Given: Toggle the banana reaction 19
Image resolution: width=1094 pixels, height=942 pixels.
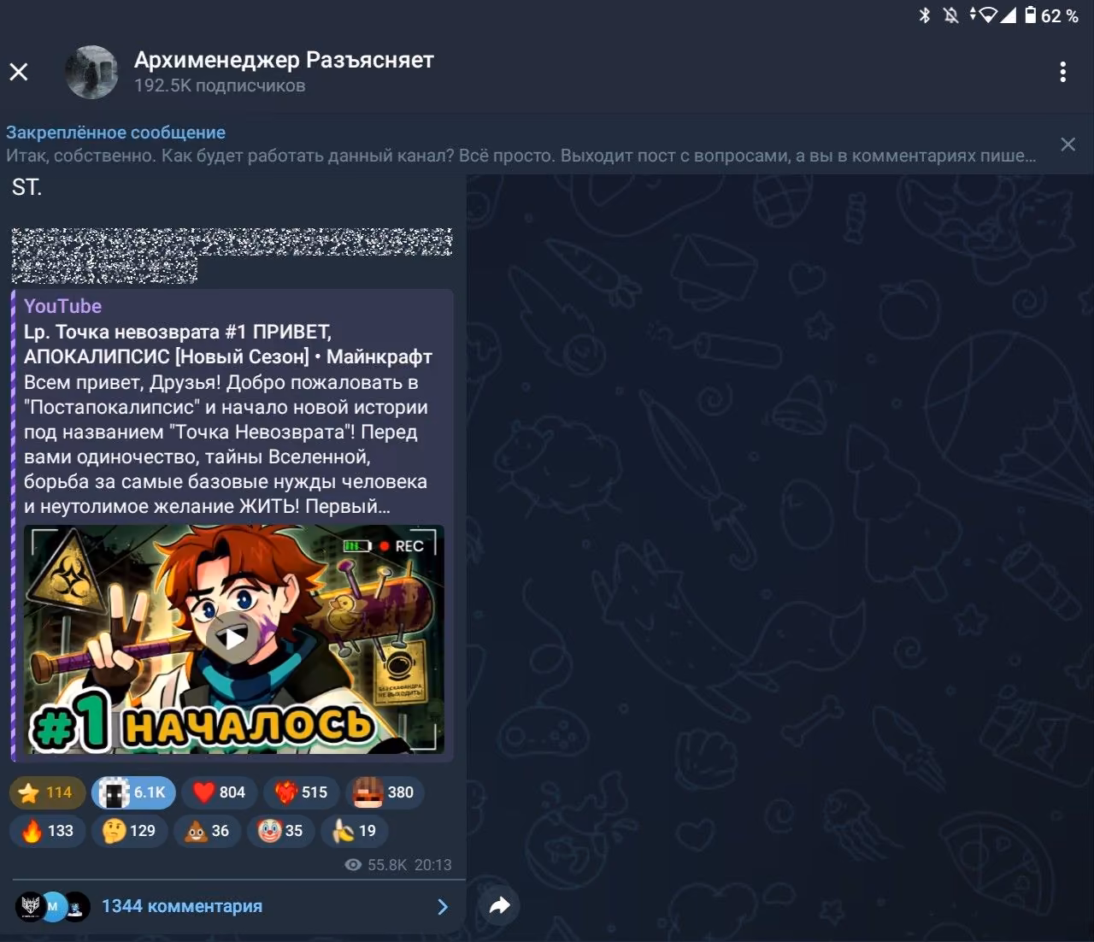Looking at the screenshot, I should pyautogui.click(x=354, y=831).
